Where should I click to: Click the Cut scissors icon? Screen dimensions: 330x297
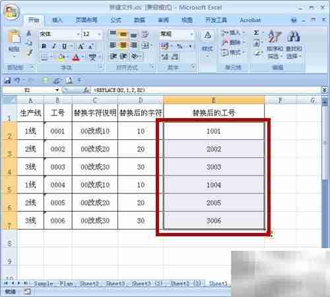coord(29,34)
